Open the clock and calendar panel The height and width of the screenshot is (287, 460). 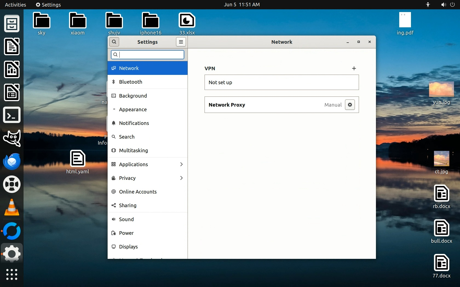click(242, 5)
